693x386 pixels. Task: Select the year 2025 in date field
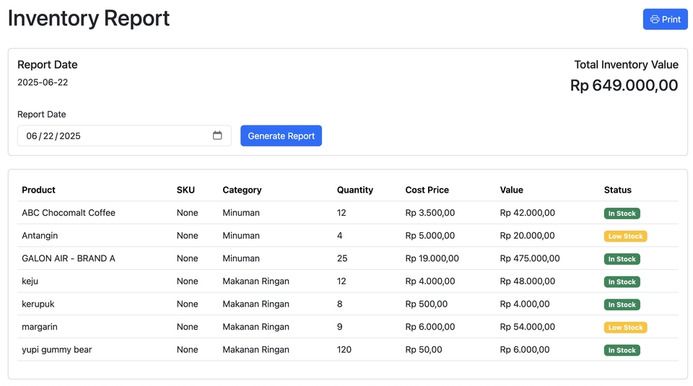pos(70,136)
